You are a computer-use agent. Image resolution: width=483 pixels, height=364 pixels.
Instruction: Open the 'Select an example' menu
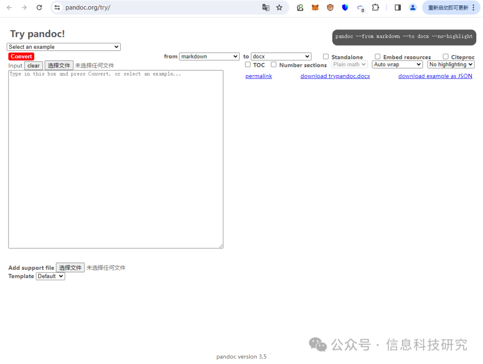(63, 46)
